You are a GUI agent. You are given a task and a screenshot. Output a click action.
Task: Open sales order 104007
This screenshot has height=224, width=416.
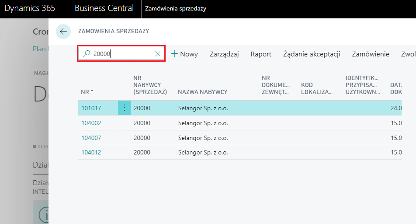pyautogui.click(x=91, y=138)
